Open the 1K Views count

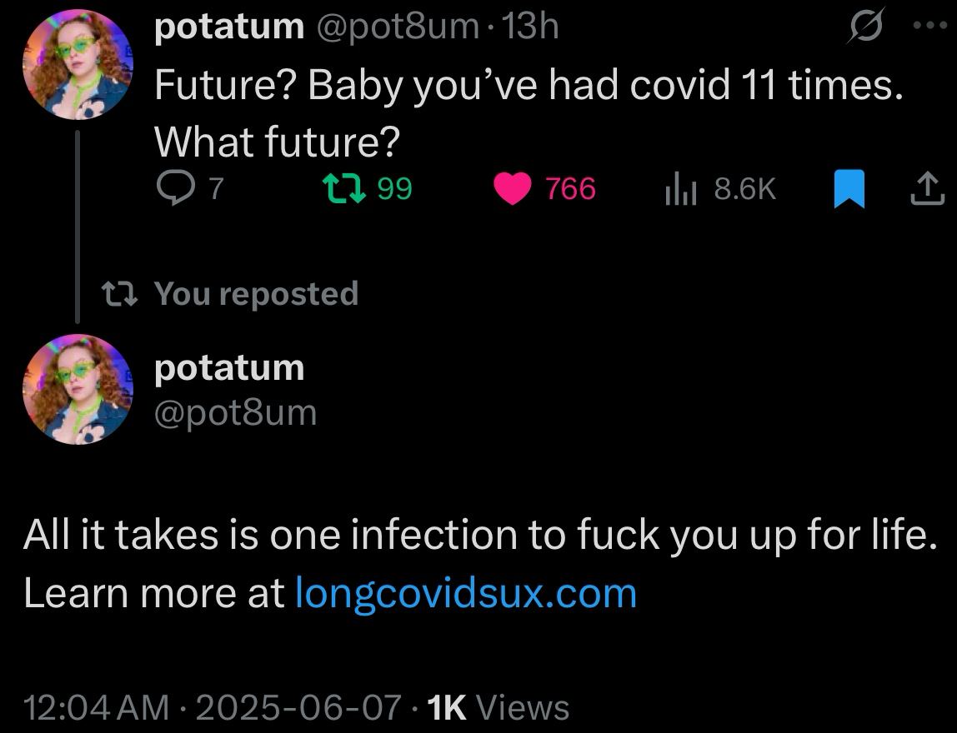(x=498, y=707)
